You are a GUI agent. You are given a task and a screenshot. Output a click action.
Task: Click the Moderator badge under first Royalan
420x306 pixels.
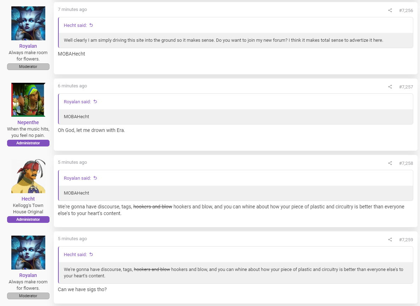[x=28, y=67]
